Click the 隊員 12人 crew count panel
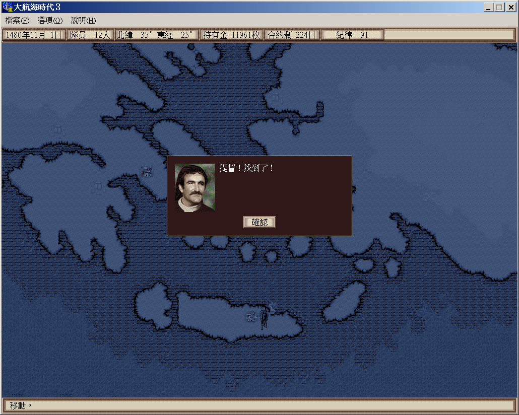Screen dimensions: 519x415 click(90, 35)
